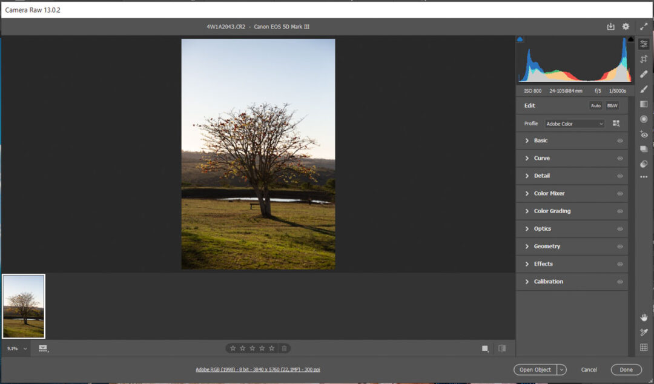This screenshot has height=384, width=654.
Task: Open the Profile Browser grid icon
Action: click(616, 123)
